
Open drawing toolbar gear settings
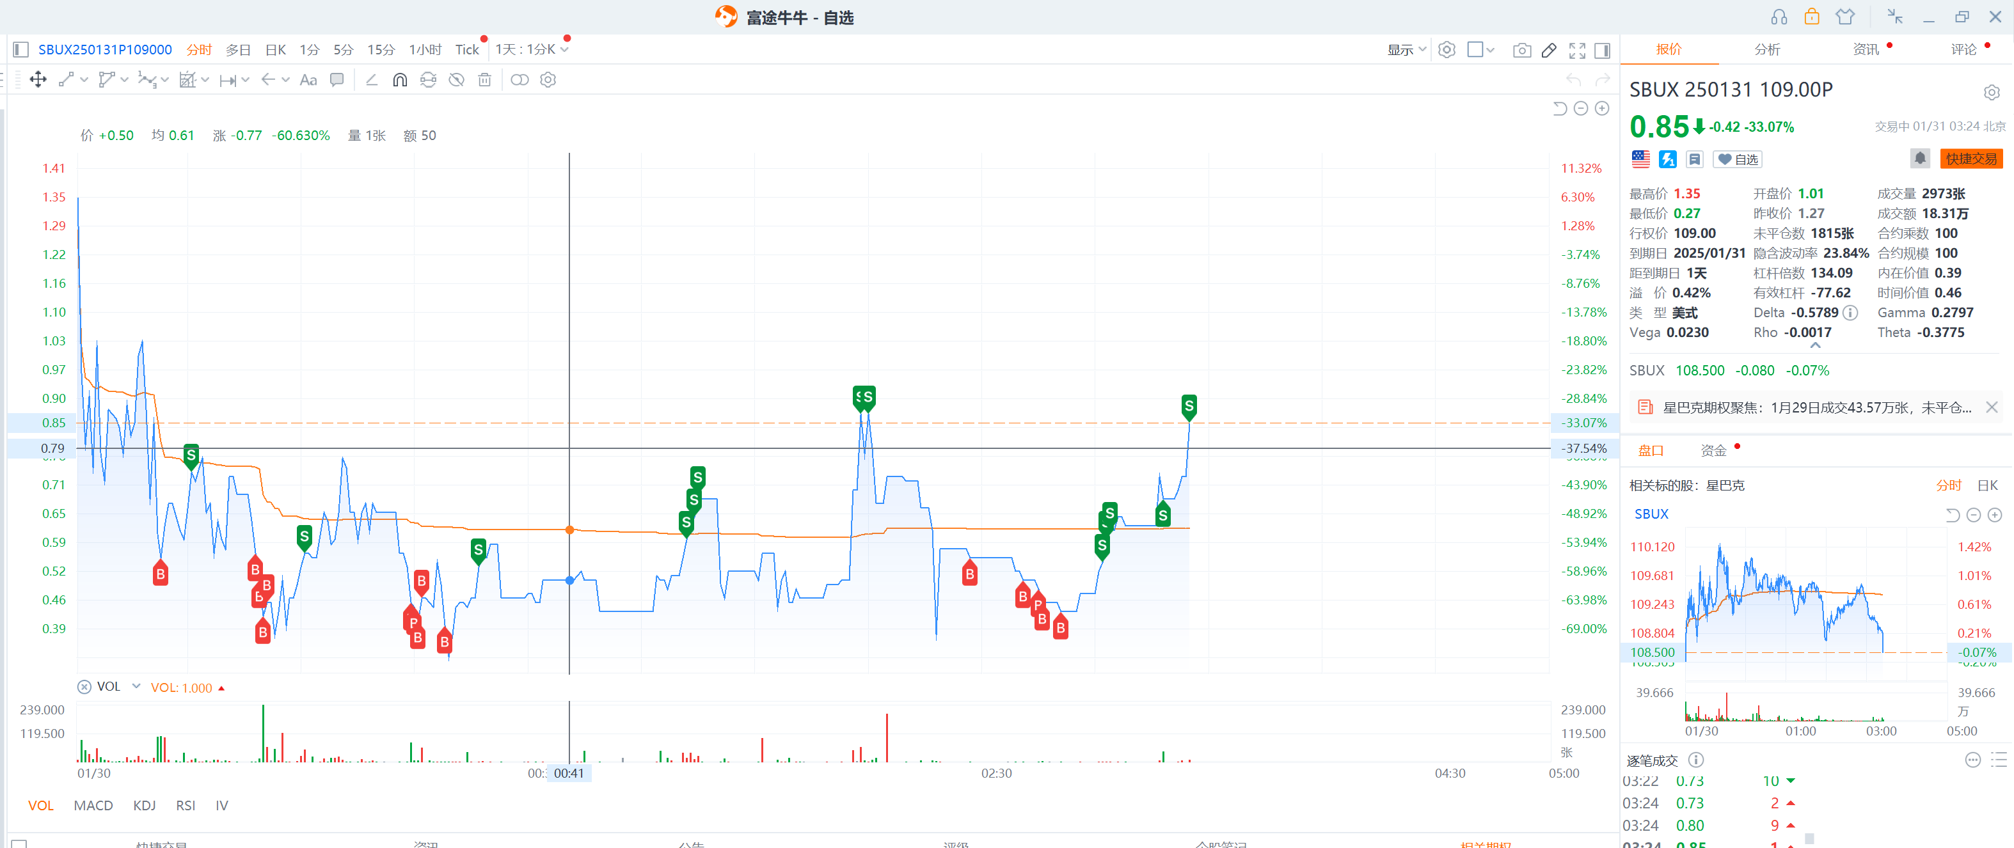pyautogui.click(x=548, y=80)
